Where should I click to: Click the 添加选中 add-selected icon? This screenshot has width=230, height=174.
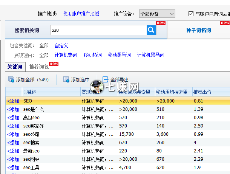[66, 79]
